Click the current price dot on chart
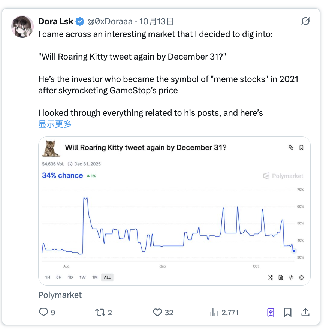The height and width of the screenshot is (332, 329). (294, 251)
